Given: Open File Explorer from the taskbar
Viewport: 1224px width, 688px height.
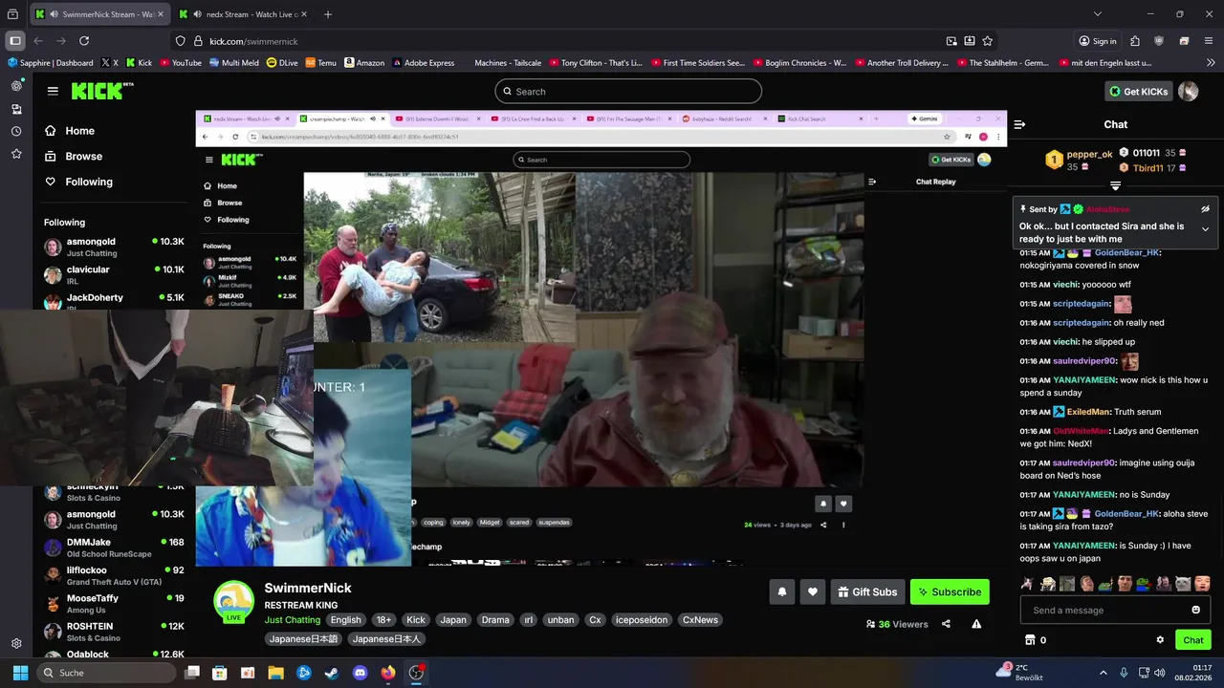Looking at the screenshot, I should [x=275, y=673].
